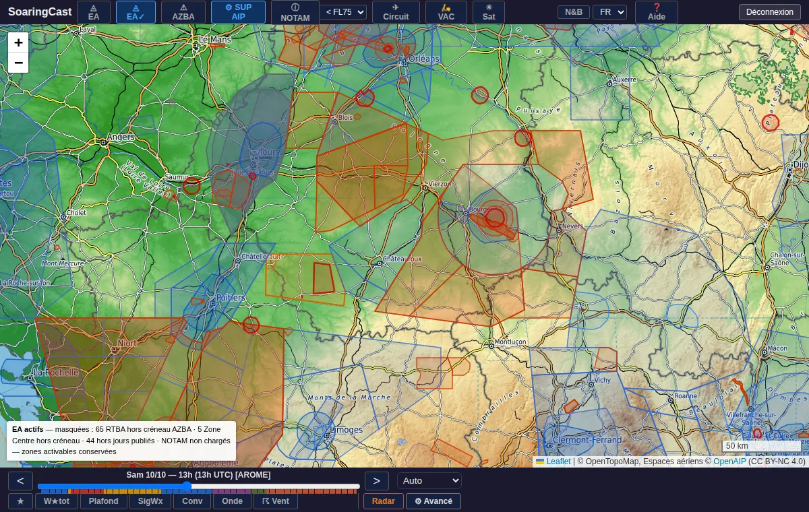Switch to N&B black and white
This screenshot has width=809, height=512.
click(x=574, y=12)
